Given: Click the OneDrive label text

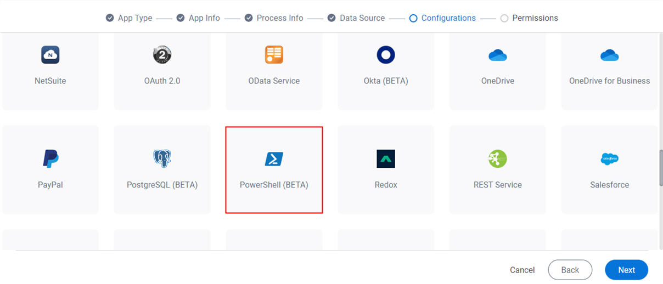Looking at the screenshot, I should tap(498, 81).
